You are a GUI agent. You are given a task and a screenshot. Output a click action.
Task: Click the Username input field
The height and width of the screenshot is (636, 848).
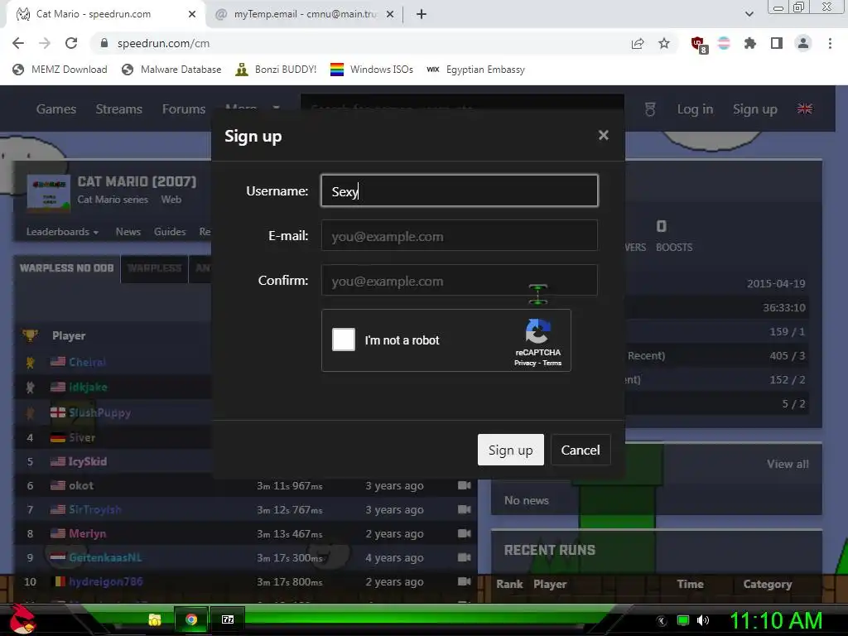460,190
